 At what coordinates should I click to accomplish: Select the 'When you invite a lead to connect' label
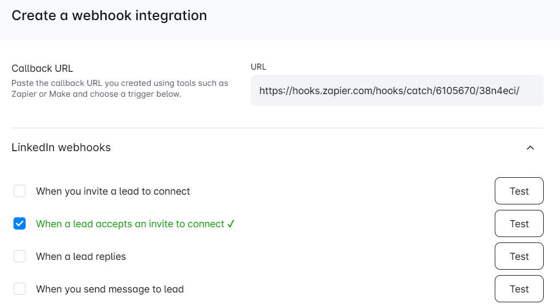tap(113, 191)
